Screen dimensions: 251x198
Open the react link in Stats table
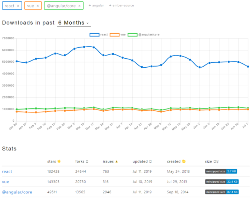[7, 172]
